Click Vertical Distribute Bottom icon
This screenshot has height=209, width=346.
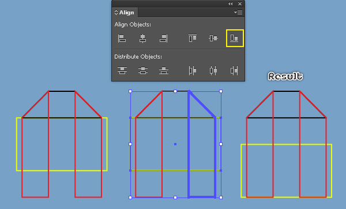coord(164,70)
